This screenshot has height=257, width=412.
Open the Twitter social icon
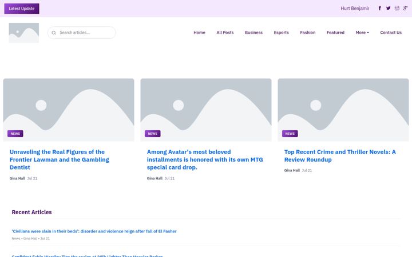(x=389, y=9)
